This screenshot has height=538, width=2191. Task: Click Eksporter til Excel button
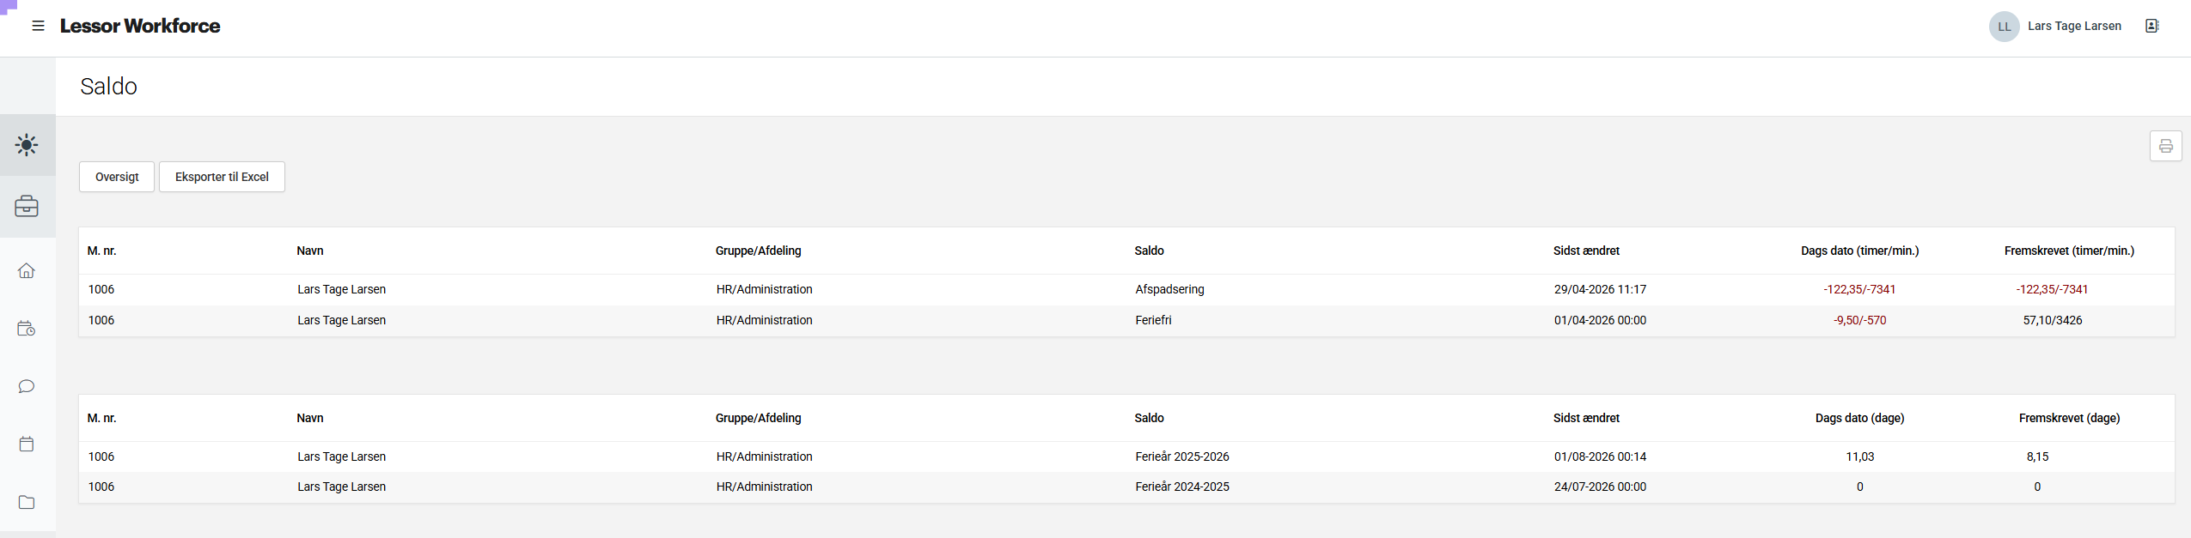[x=222, y=177]
